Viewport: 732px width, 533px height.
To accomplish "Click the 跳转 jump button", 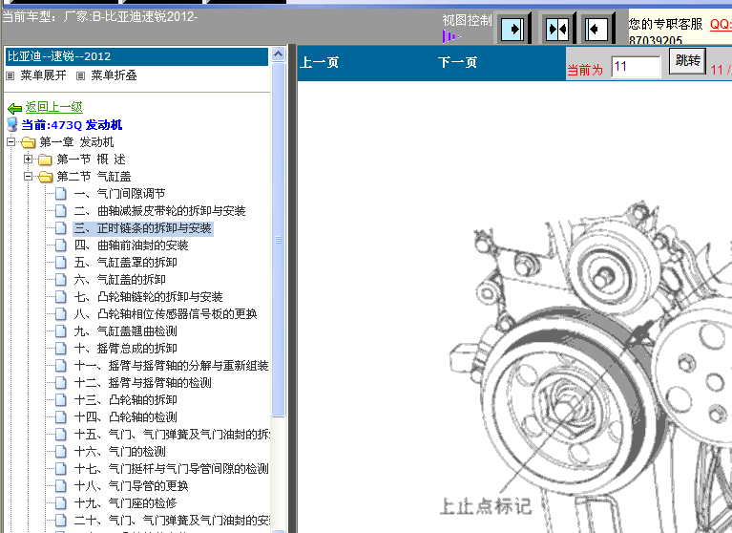I will click(688, 61).
